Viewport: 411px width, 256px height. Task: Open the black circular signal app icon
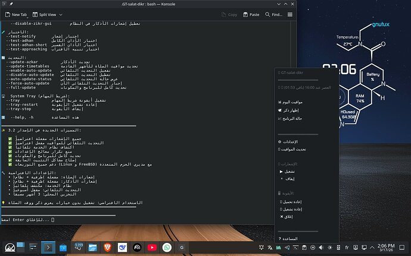point(137,247)
